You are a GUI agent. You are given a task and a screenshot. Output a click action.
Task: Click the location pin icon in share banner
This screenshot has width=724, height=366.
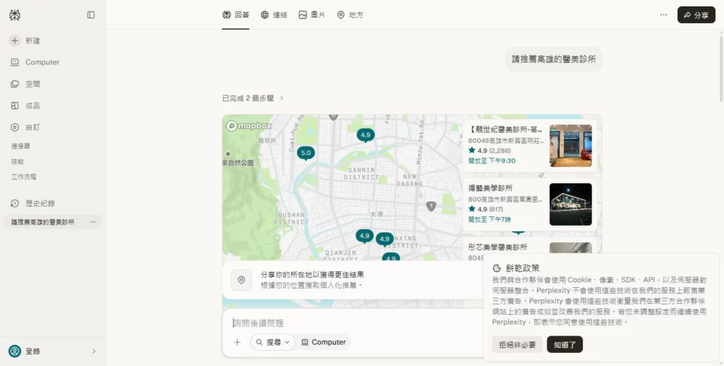click(241, 280)
